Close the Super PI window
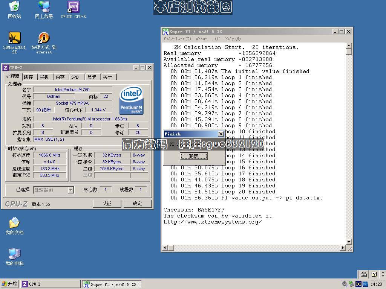The image size is (386, 289). click(348, 32)
